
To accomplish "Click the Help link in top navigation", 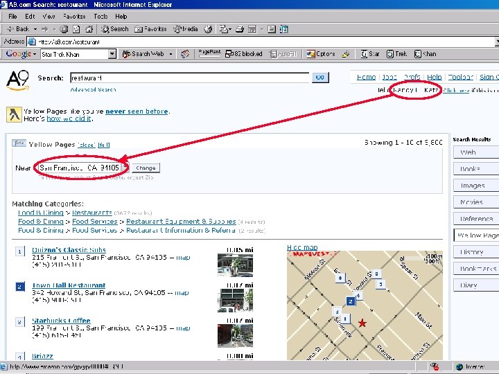I will [434, 77].
